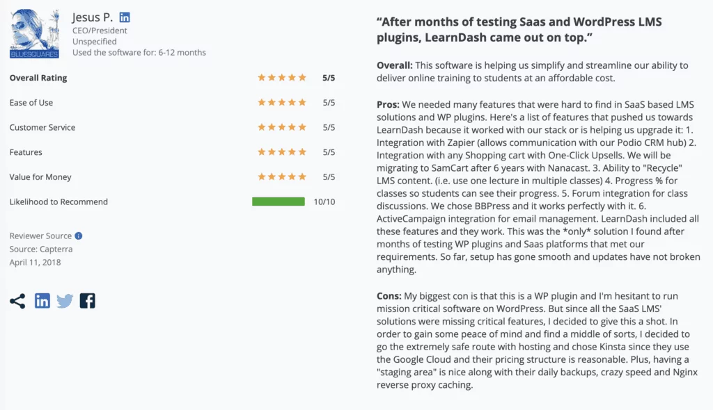Click the Features star rating
Viewport: 713px width, 410px height.
(x=282, y=151)
